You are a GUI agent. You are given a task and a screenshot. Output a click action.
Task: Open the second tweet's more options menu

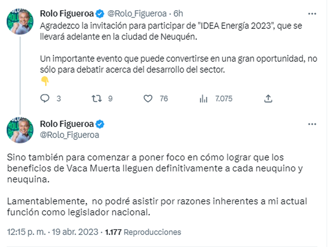click(312, 124)
